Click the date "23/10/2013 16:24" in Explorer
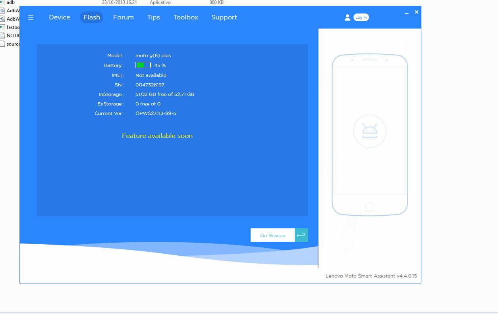 [120, 2]
